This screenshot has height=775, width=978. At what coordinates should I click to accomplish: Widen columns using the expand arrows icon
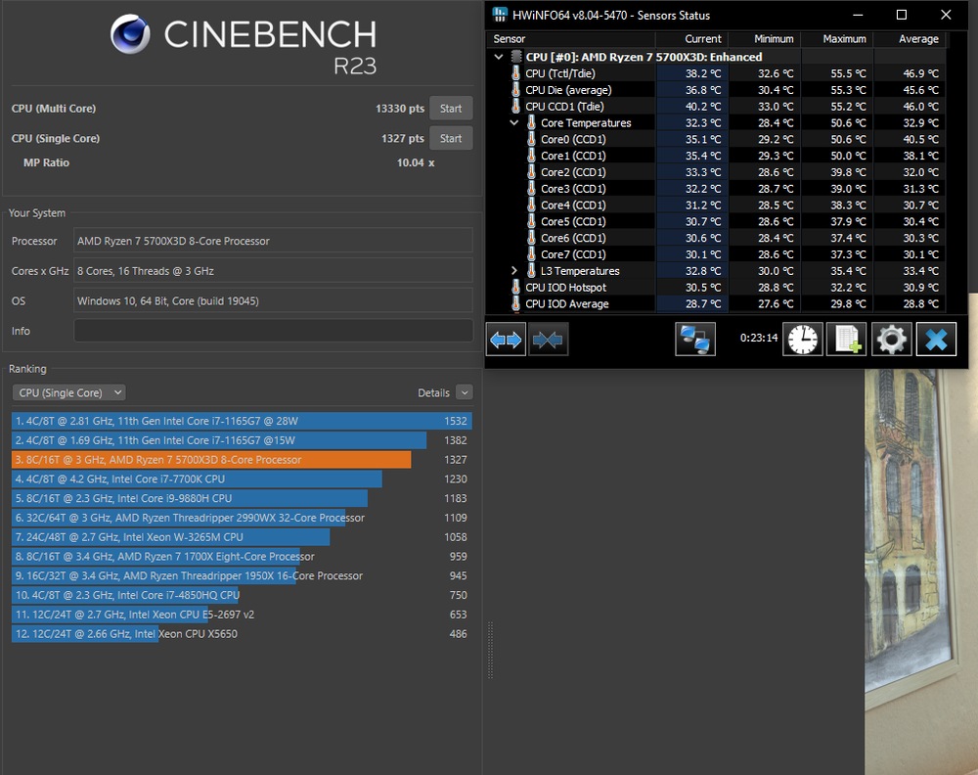506,339
